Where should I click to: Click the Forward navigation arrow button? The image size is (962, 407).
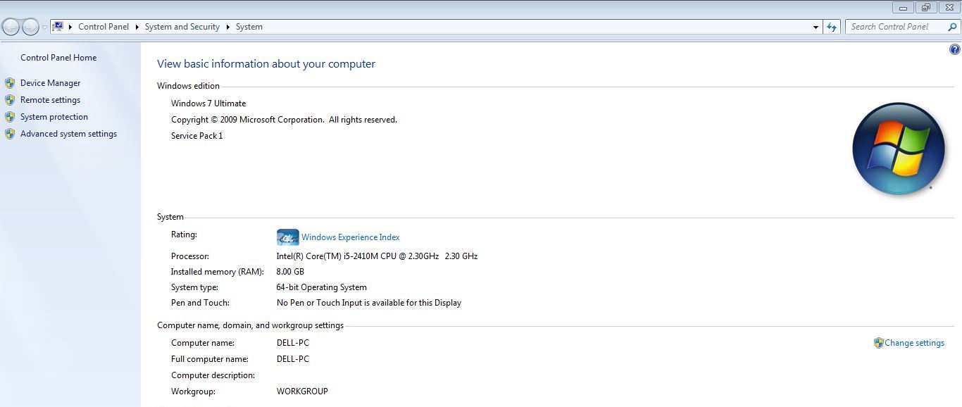[30, 27]
